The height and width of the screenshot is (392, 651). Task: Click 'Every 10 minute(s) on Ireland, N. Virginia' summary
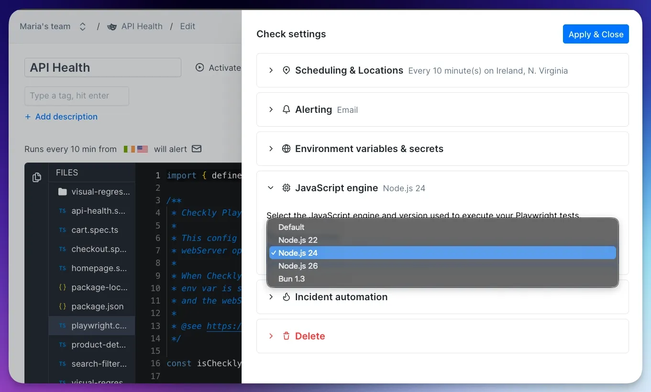488,71
